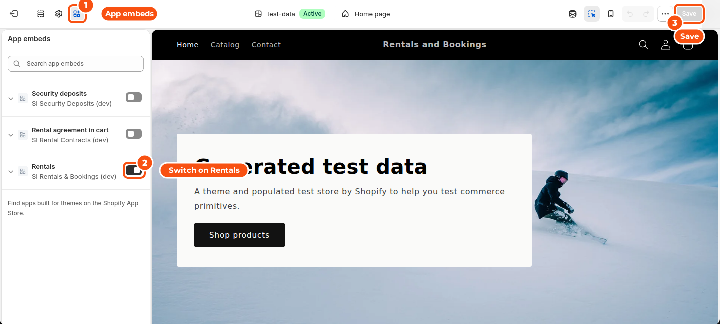Toggle Rental agreement in cart embed

(134, 134)
